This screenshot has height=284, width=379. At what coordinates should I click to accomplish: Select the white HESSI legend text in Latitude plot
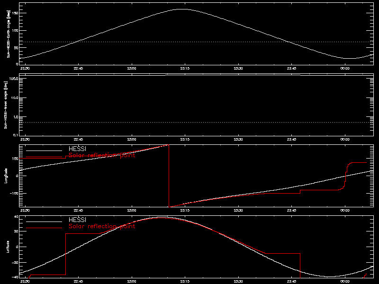(x=77, y=220)
